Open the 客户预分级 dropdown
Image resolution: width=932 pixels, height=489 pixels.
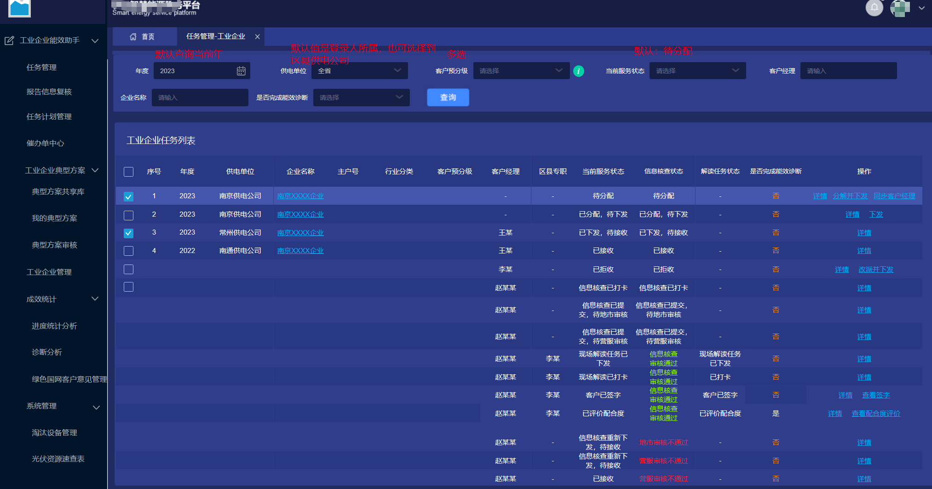point(521,71)
